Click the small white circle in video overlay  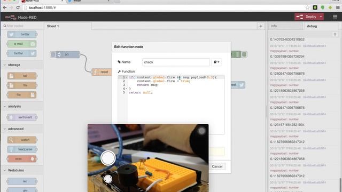(x=108, y=179)
